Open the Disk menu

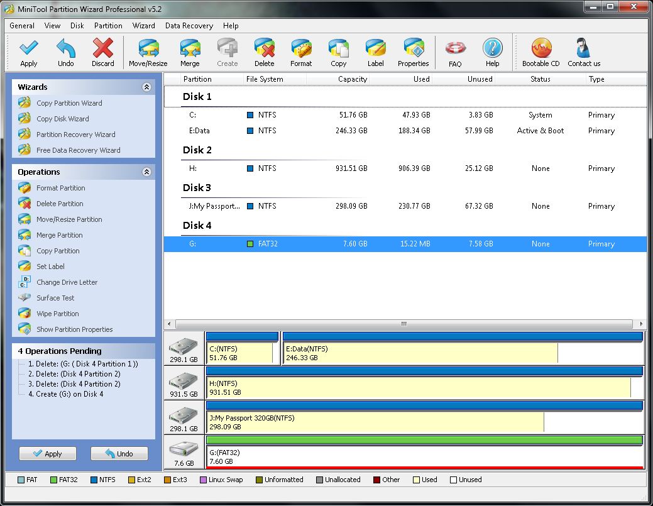click(x=77, y=26)
